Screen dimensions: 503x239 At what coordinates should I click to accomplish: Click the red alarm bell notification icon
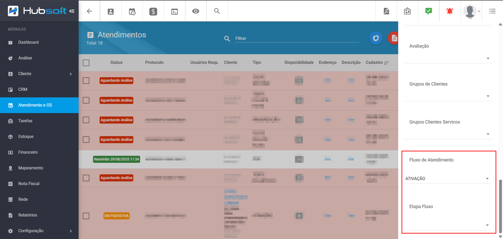pos(450,11)
